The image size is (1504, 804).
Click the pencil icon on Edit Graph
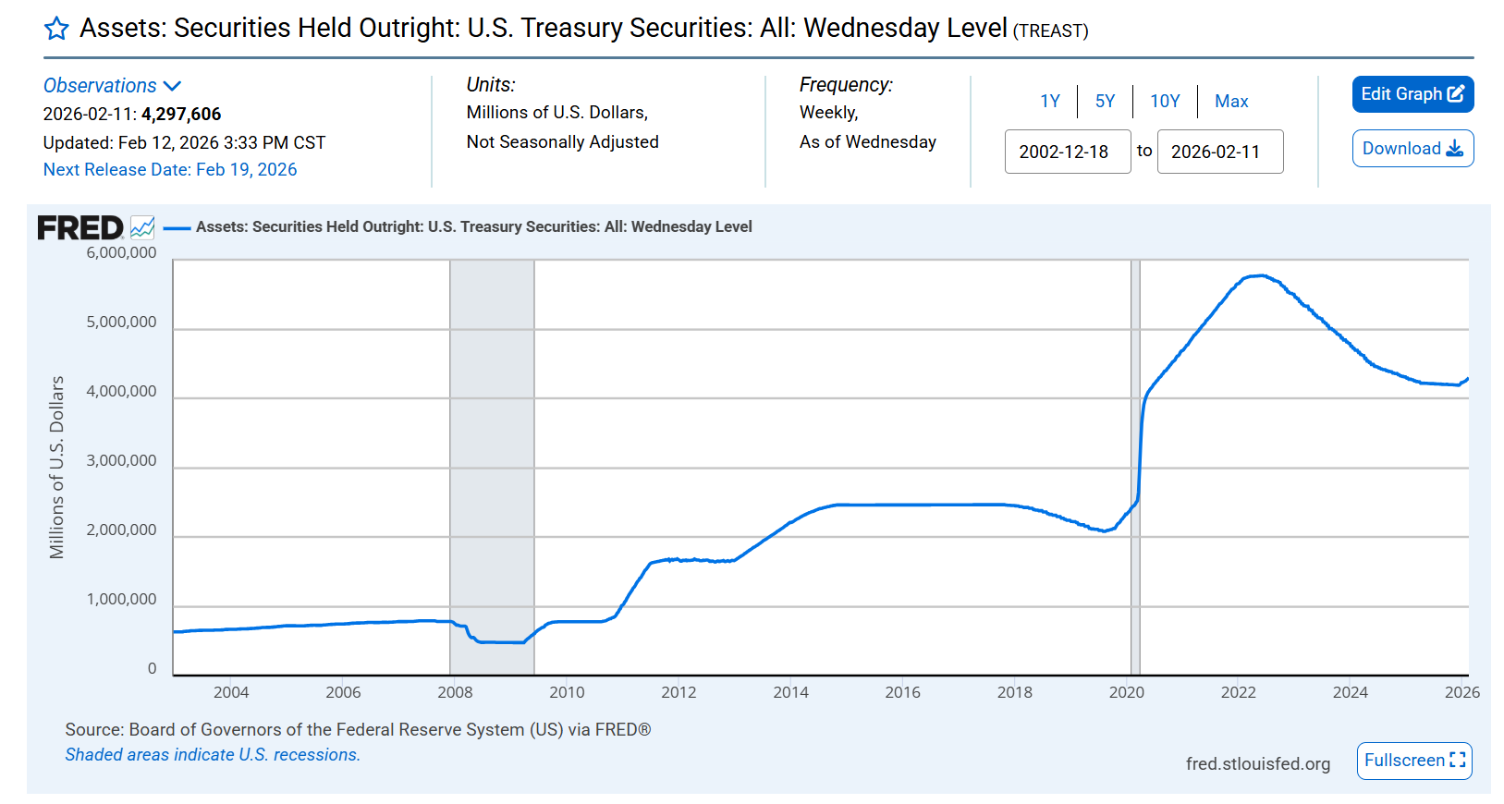click(1456, 94)
